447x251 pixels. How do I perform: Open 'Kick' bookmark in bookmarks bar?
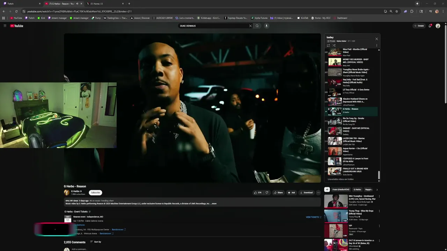pos(42,18)
